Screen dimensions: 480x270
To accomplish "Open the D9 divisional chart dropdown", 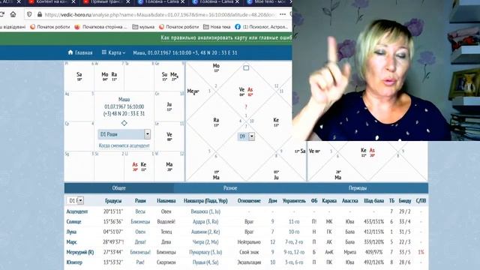I will 246,136.
